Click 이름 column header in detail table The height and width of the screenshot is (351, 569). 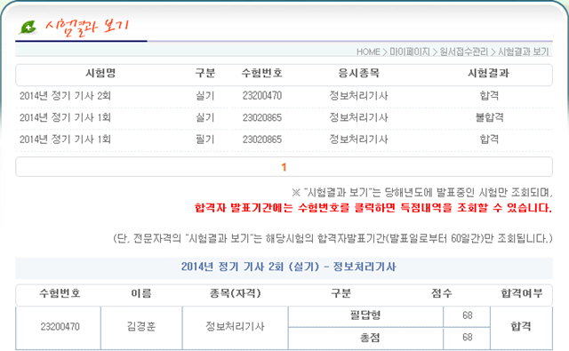141,293
